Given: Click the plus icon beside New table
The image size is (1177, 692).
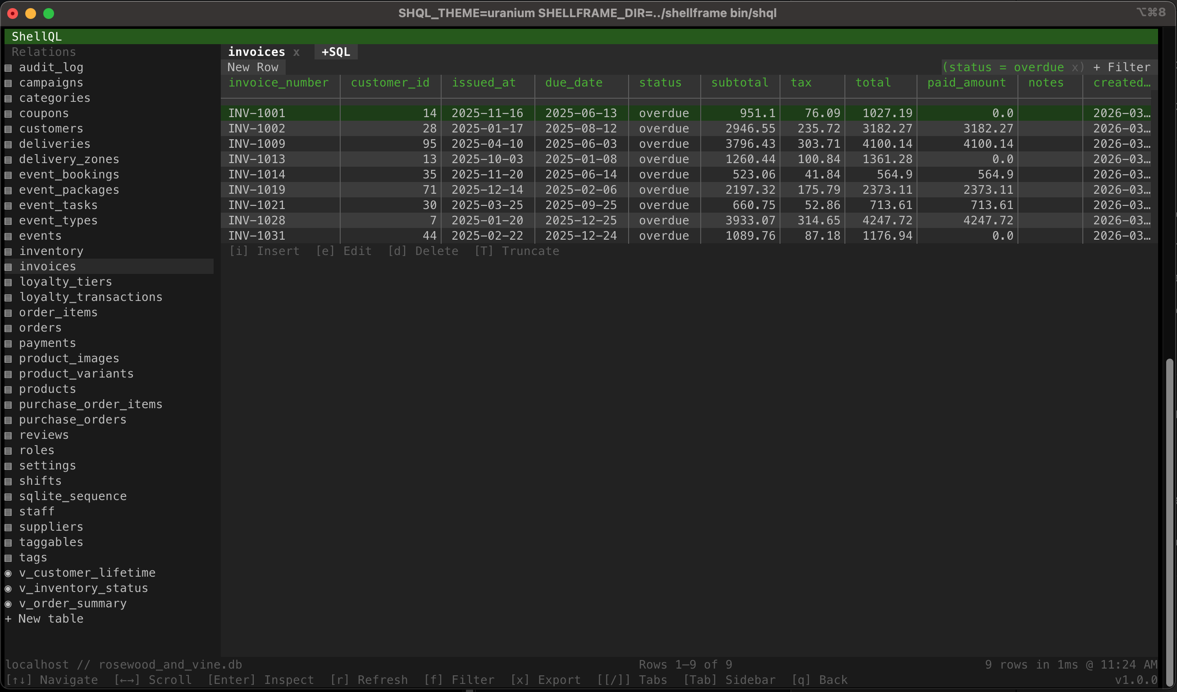Looking at the screenshot, I should pos(8,619).
